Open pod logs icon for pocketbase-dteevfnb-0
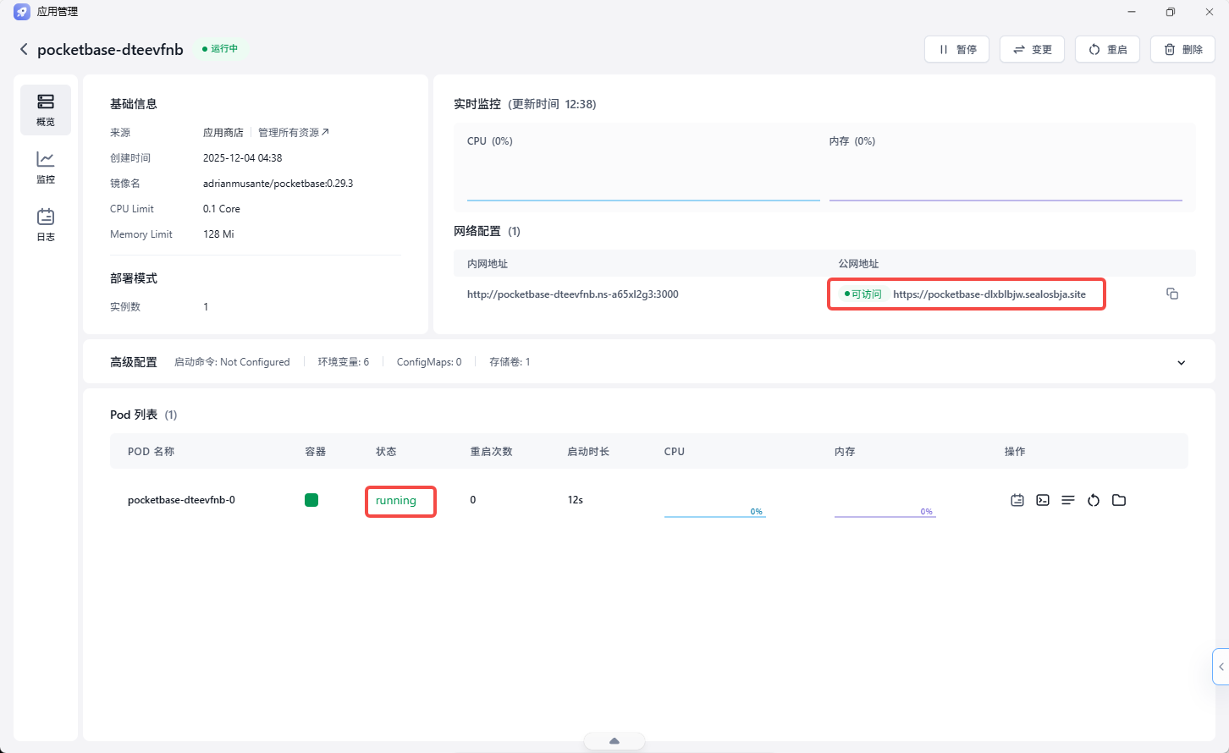 (1017, 500)
